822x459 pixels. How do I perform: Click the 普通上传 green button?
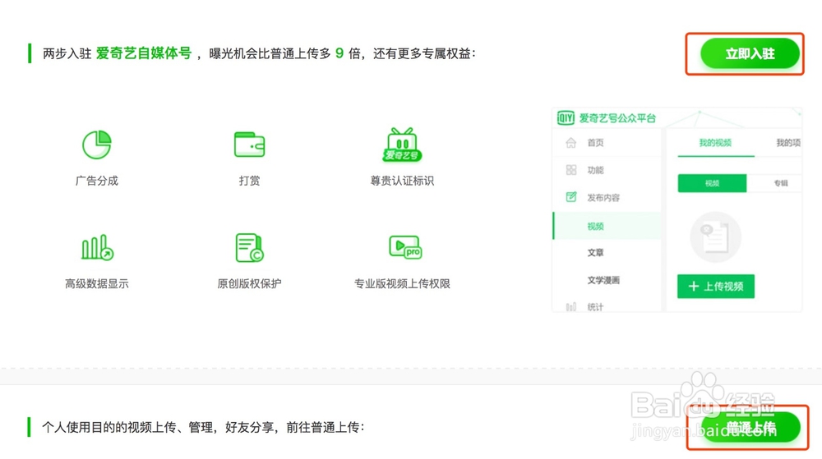(750, 428)
